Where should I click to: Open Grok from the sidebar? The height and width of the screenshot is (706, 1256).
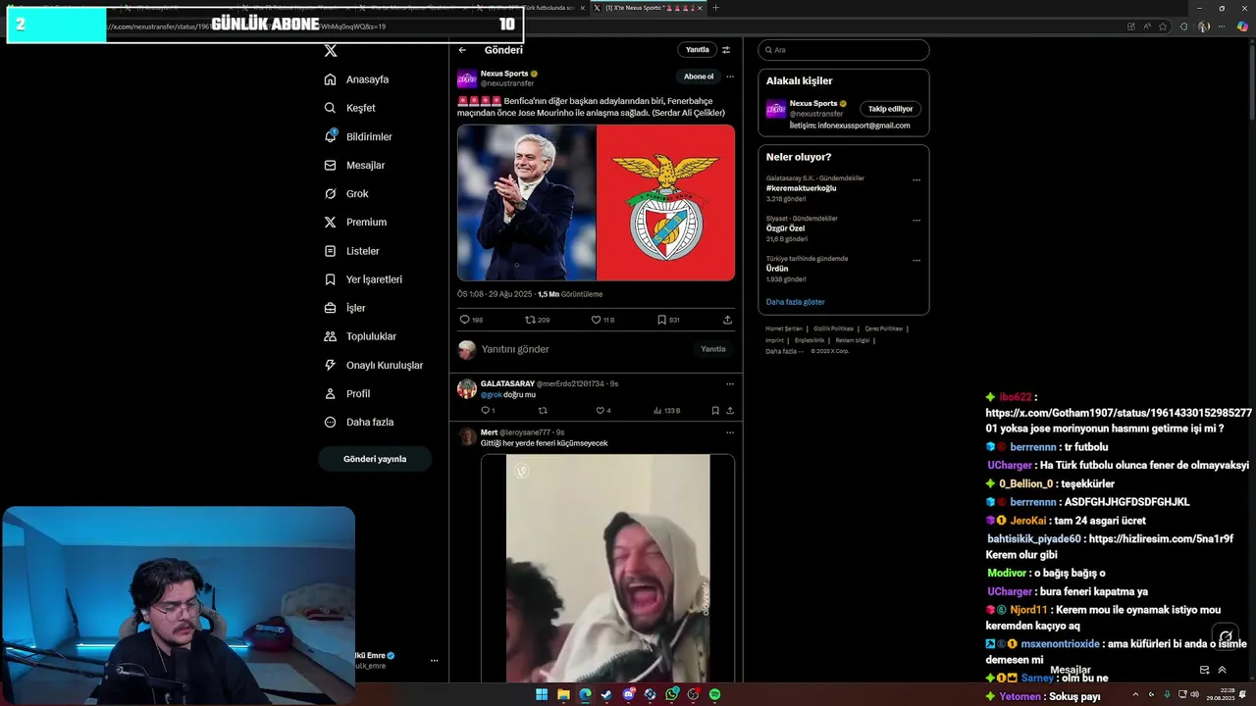click(x=347, y=193)
